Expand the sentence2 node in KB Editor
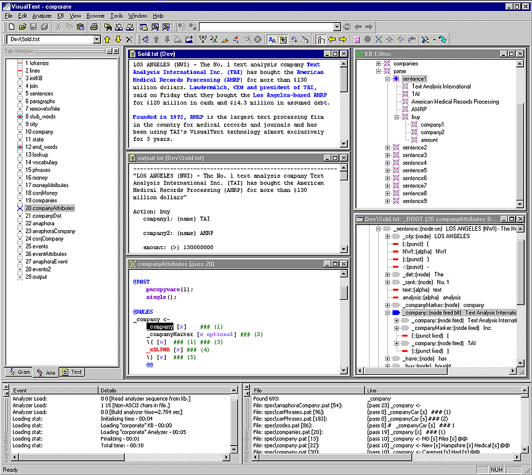 point(387,148)
